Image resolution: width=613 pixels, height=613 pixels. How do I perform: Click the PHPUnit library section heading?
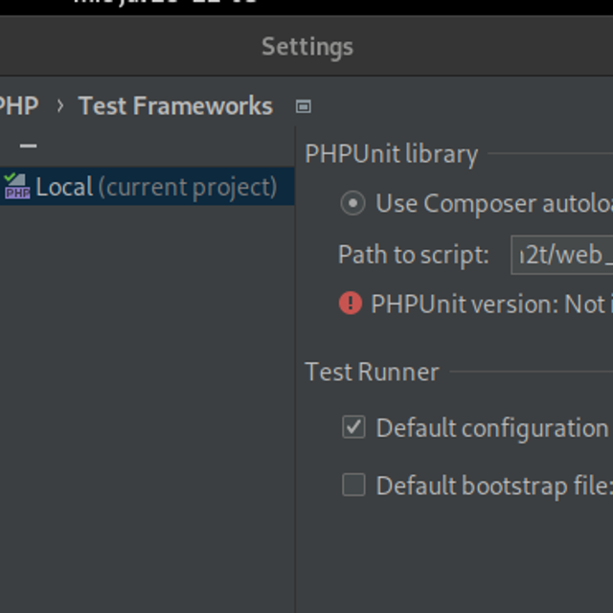pyautogui.click(x=392, y=154)
